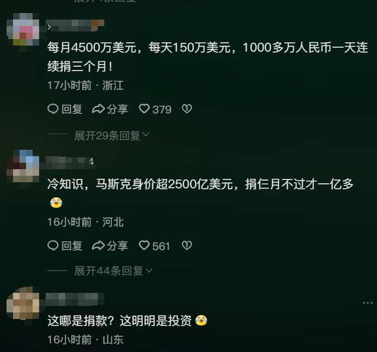The height and width of the screenshot is (352, 377).
Task: Click the blurred username of Zhejiang commenter
Action: pyautogui.click(x=76, y=25)
